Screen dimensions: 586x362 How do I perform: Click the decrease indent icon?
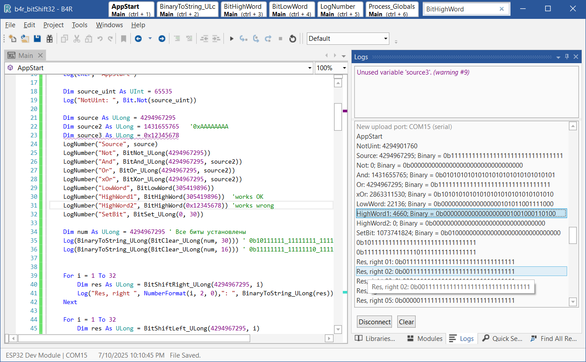(204, 39)
